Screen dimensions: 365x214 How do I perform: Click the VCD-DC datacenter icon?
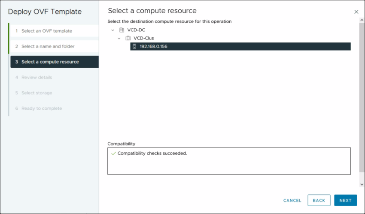pyautogui.click(x=122, y=30)
